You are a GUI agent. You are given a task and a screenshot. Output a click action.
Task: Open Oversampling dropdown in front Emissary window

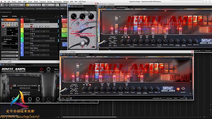pos(164,99)
